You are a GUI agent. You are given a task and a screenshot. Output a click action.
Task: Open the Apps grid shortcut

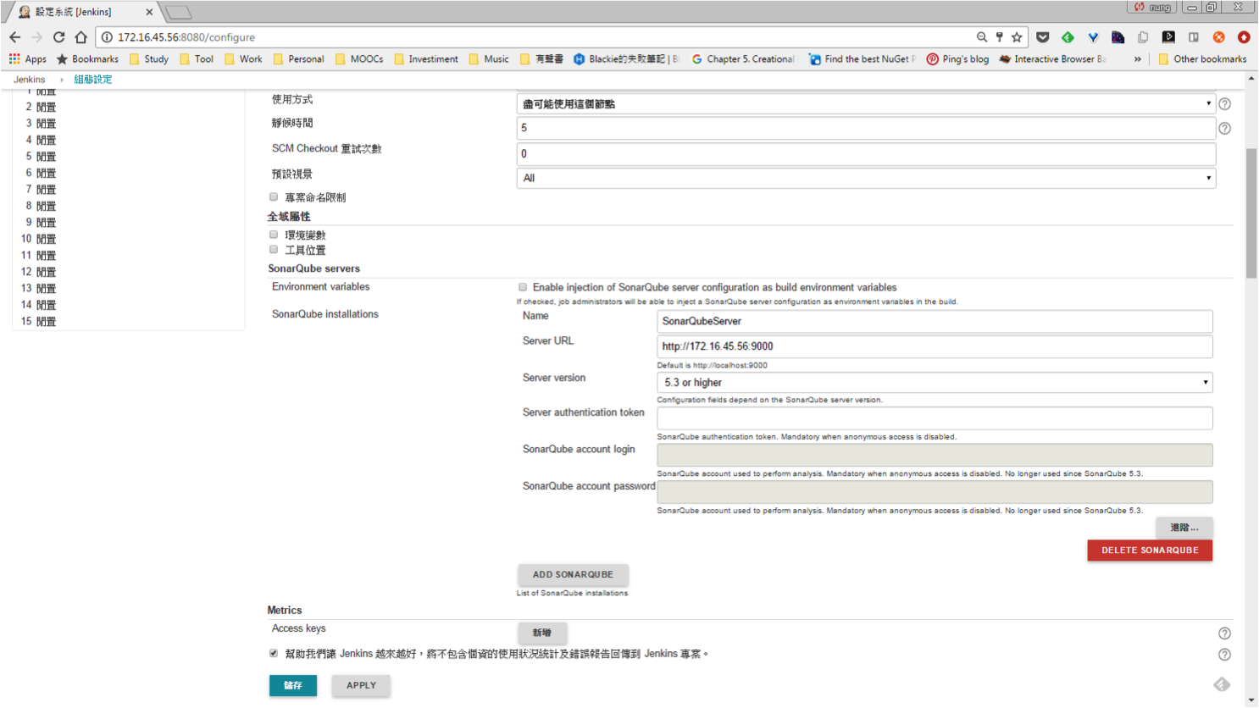27,59
